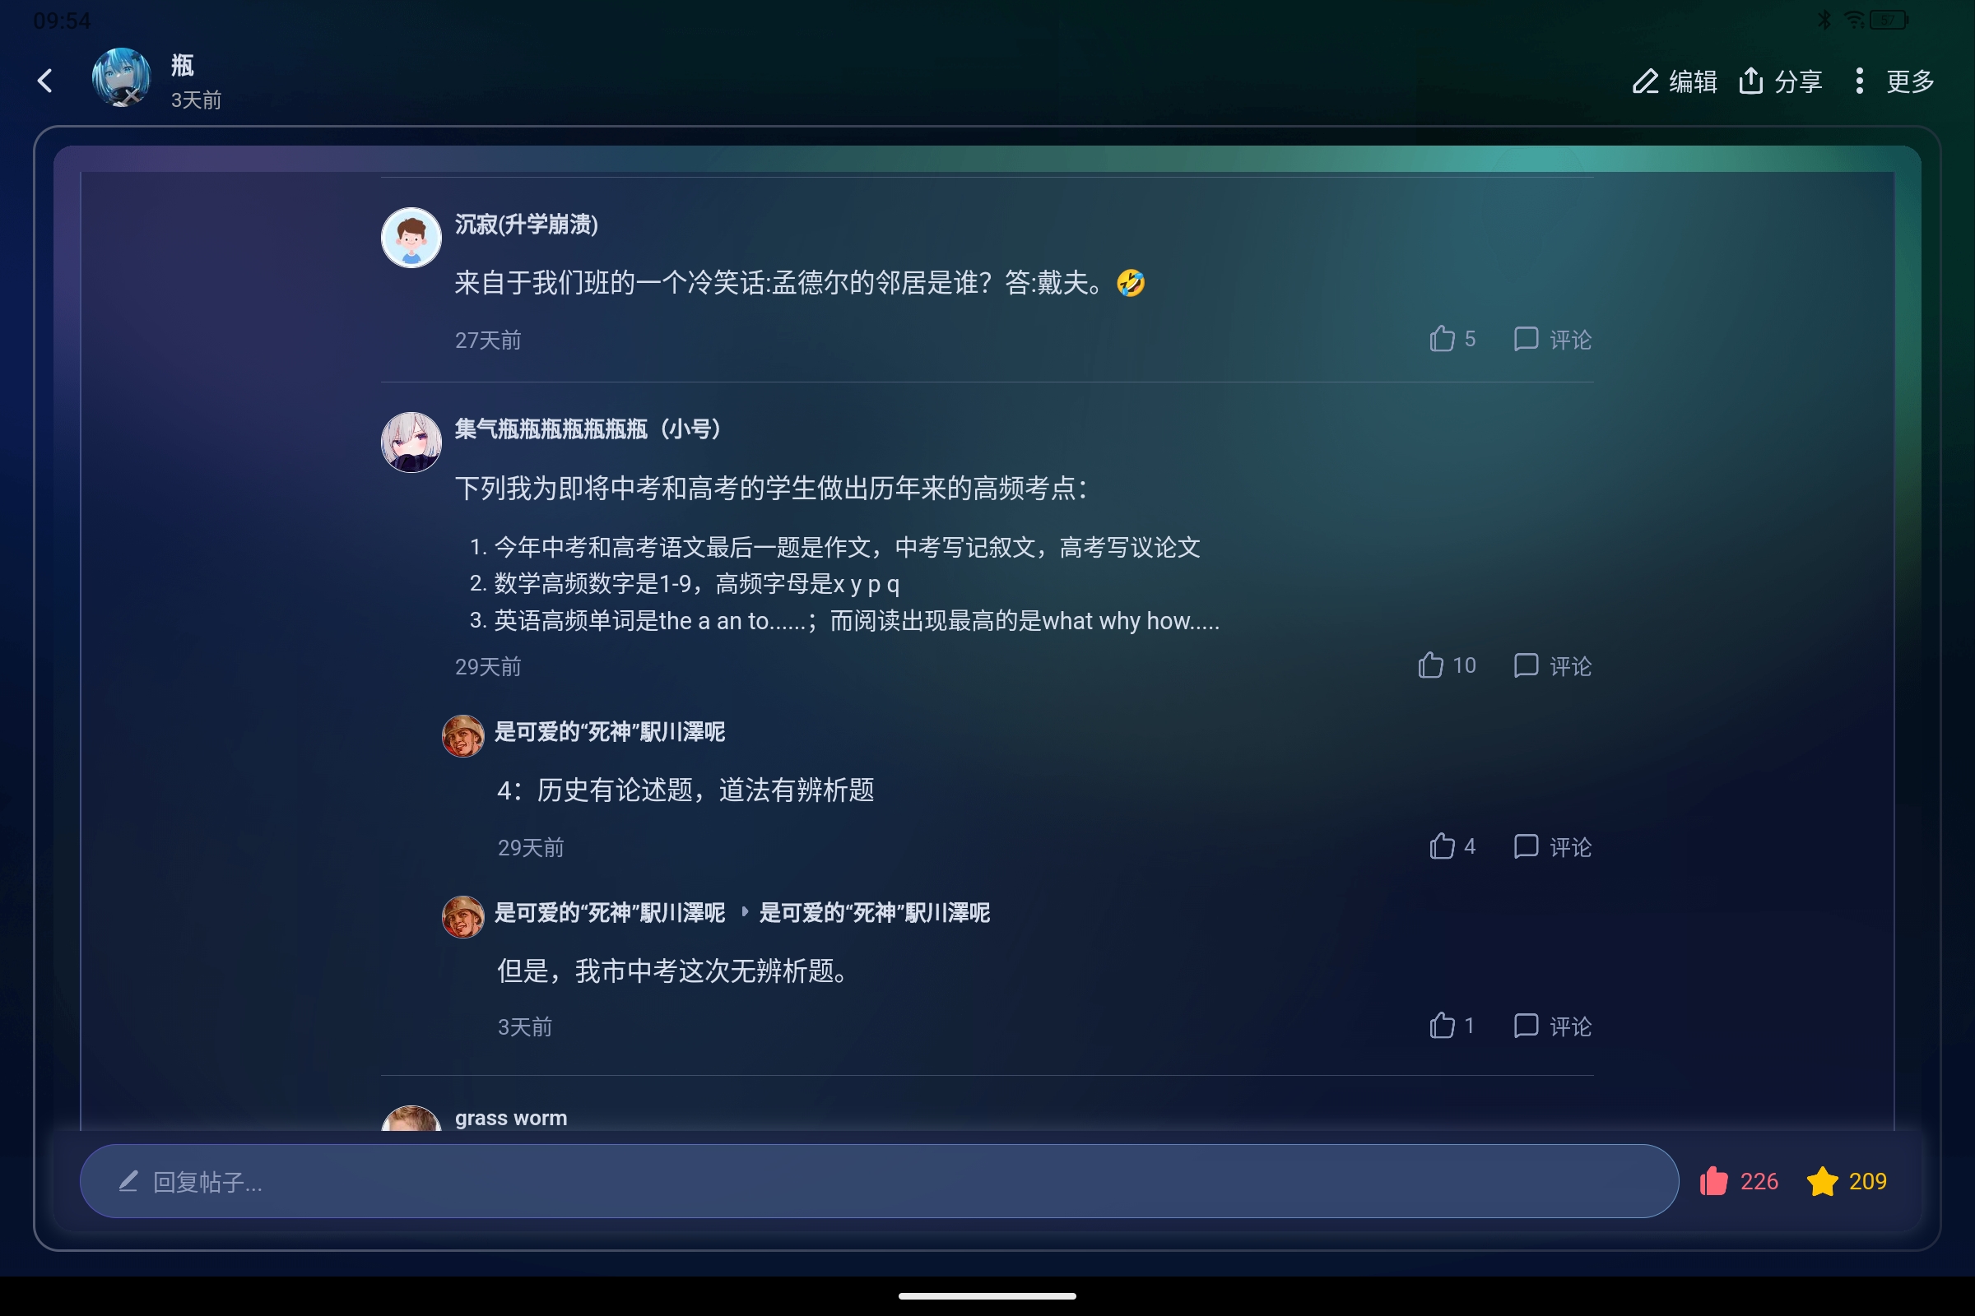Go back using the left arrow
This screenshot has width=1975, height=1316.
[x=45, y=81]
